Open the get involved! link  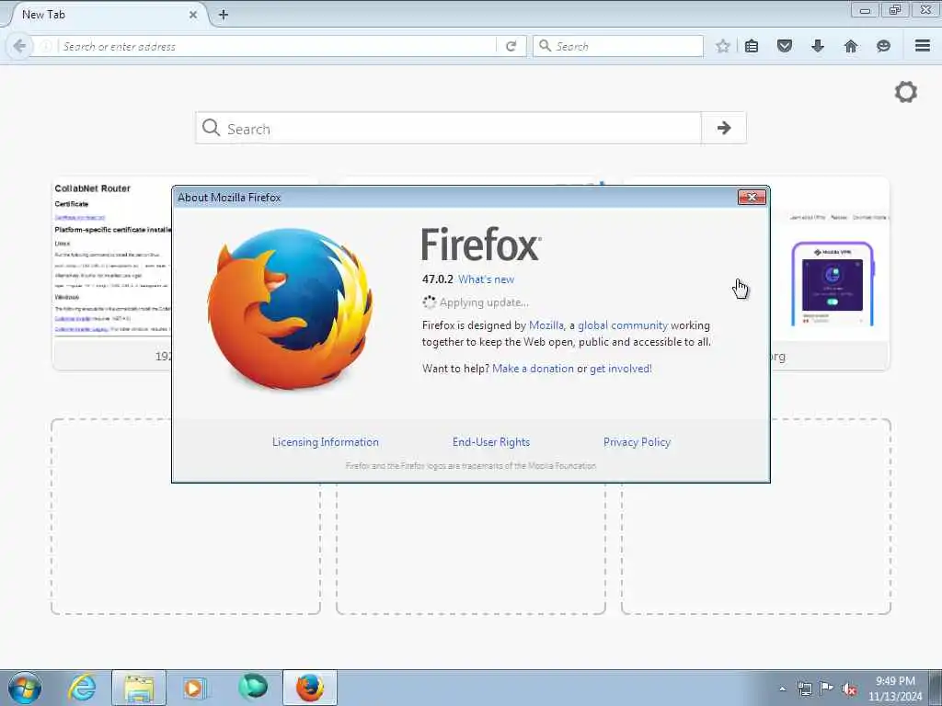click(621, 369)
